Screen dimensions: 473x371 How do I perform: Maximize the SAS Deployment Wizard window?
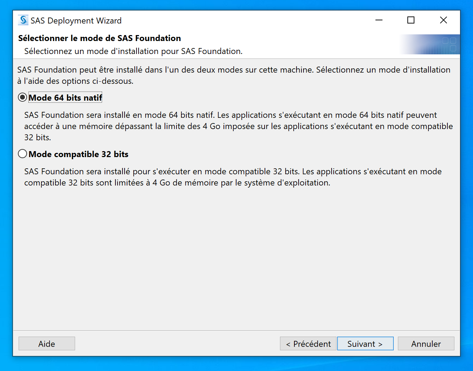411,20
